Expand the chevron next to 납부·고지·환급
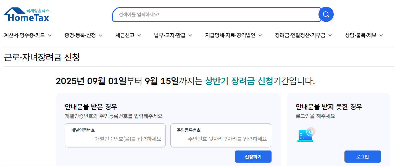This screenshot has height=167, width=395. (190, 35)
